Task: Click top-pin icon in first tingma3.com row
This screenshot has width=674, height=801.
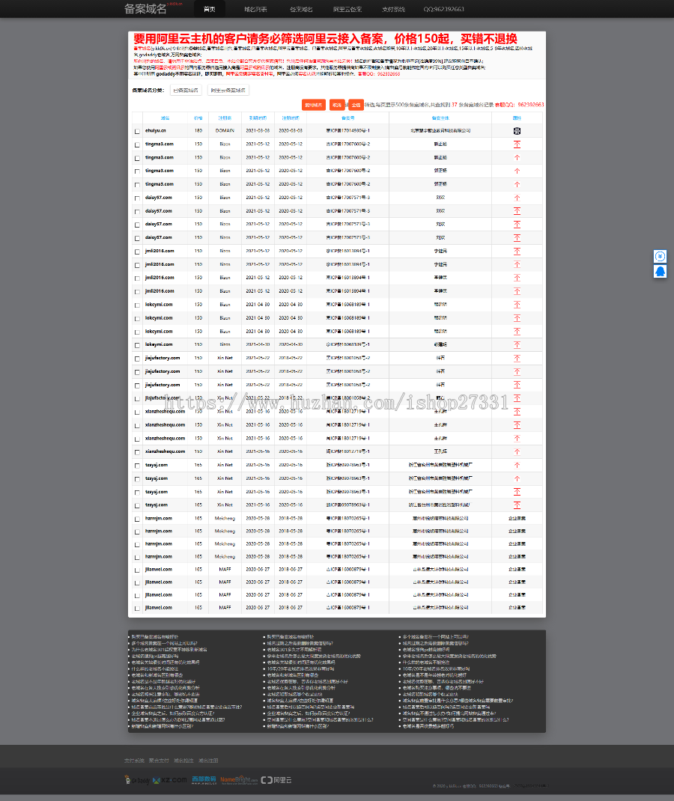Action: 517,144
